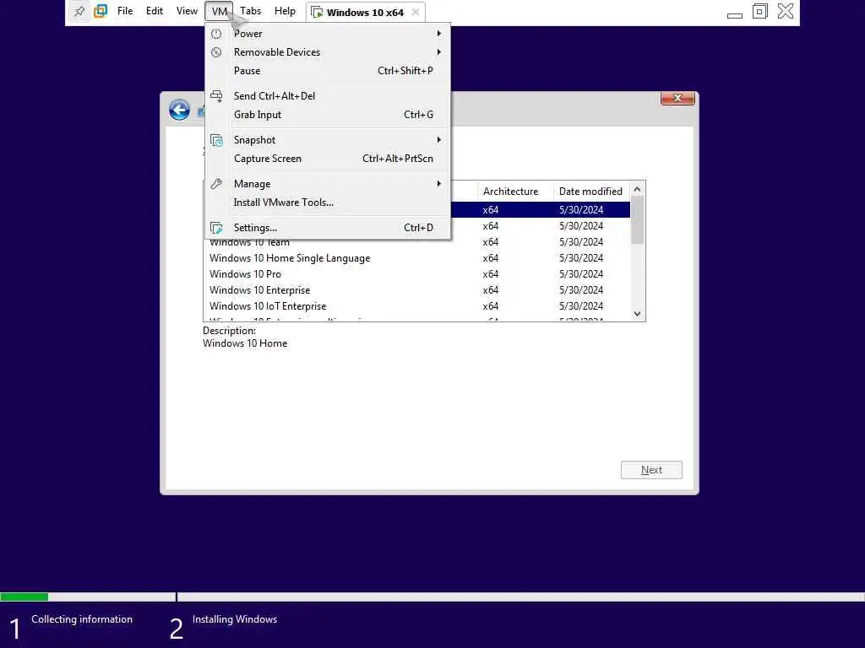865x648 pixels.
Task: Click the blue back arrow in setup window
Action: pyautogui.click(x=179, y=110)
